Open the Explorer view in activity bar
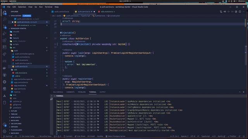The height and width of the screenshot is (139, 248). (4, 13)
